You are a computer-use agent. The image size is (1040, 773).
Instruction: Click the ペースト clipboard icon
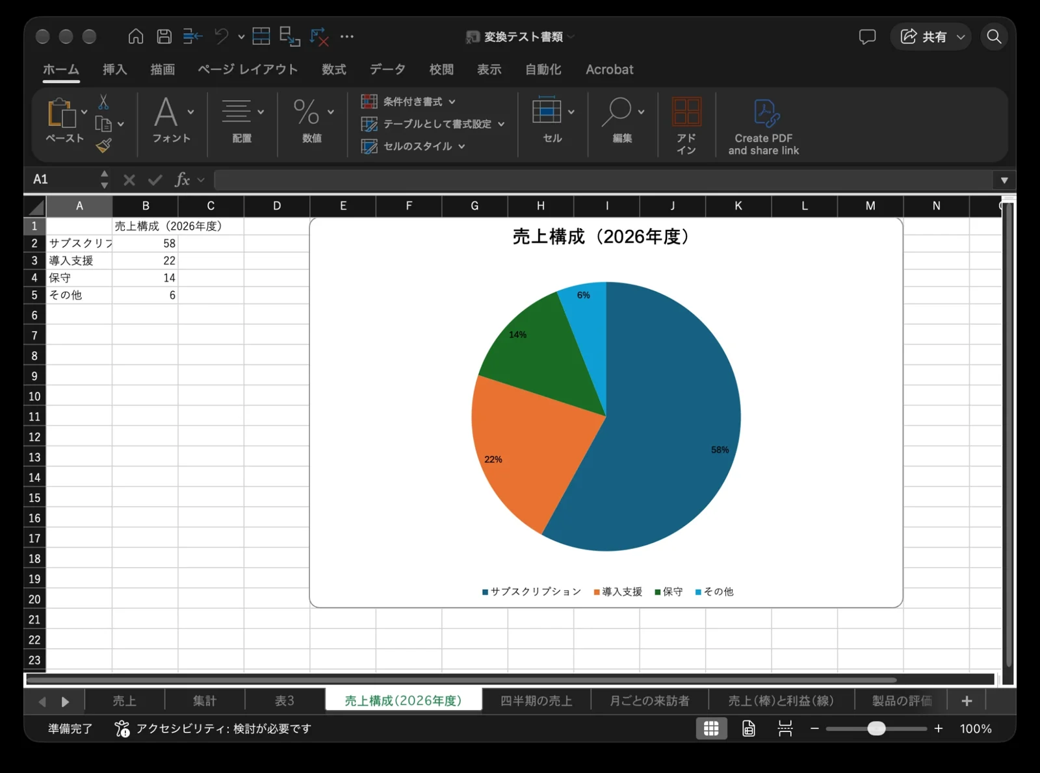click(61, 113)
